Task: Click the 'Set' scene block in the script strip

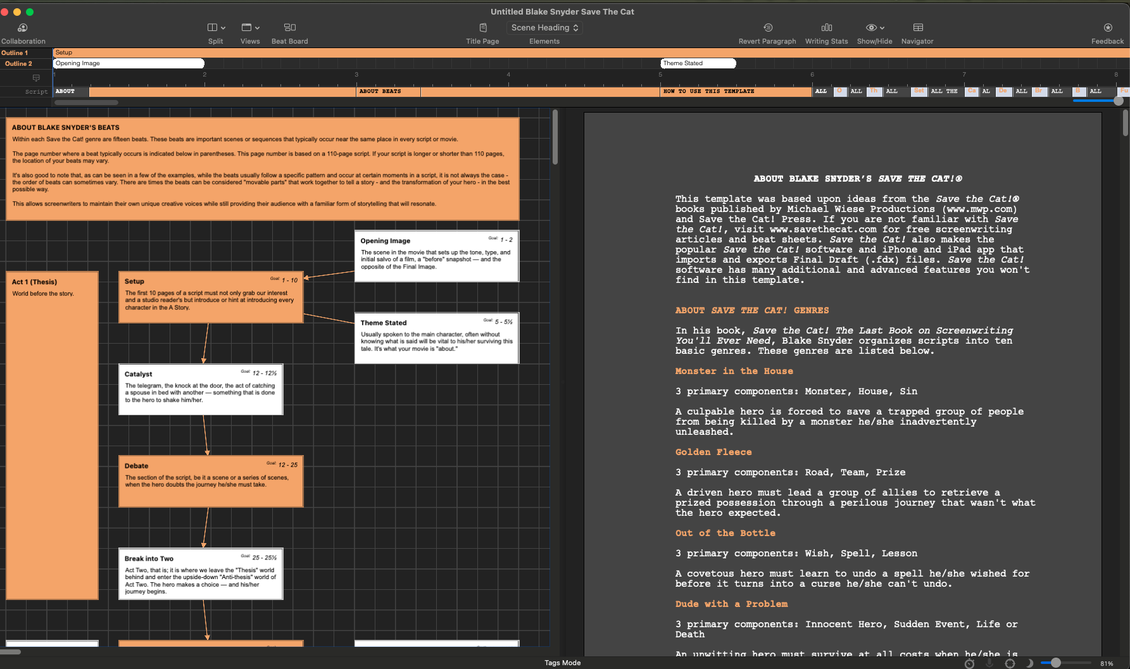Action: tap(919, 91)
